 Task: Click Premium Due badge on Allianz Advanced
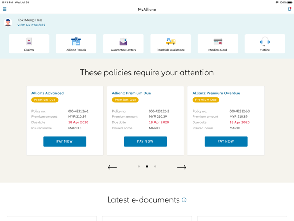pos(45,100)
